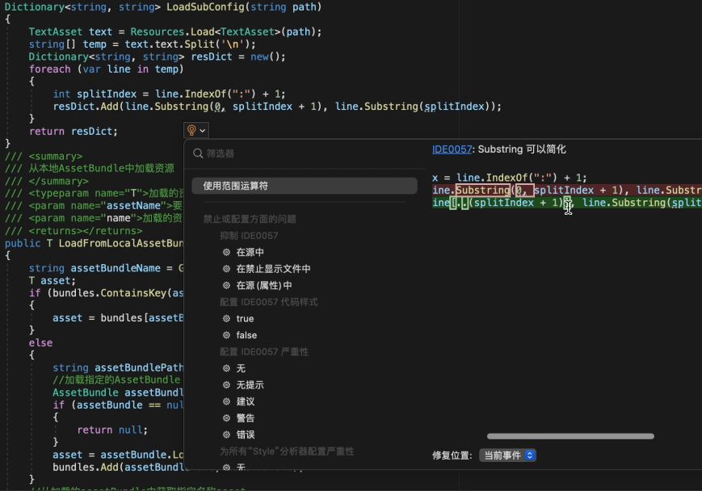Screen dimensions: 702x491
Task: Click the gear icon beside 建议
Action: (226, 401)
